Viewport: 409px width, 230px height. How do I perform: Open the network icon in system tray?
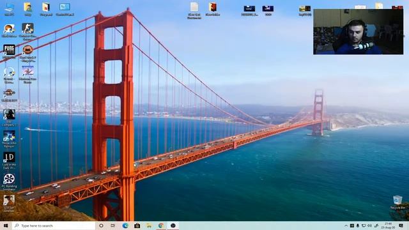[x=364, y=226]
